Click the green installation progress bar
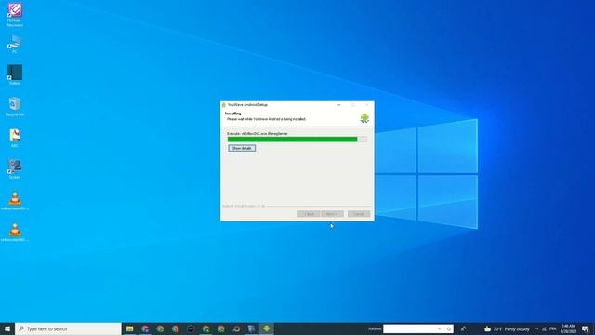The width and height of the screenshot is (595, 335). tap(297, 140)
